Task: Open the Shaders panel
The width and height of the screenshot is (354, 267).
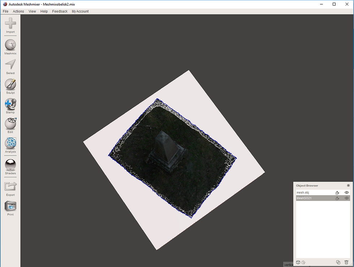Action: (10, 167)
